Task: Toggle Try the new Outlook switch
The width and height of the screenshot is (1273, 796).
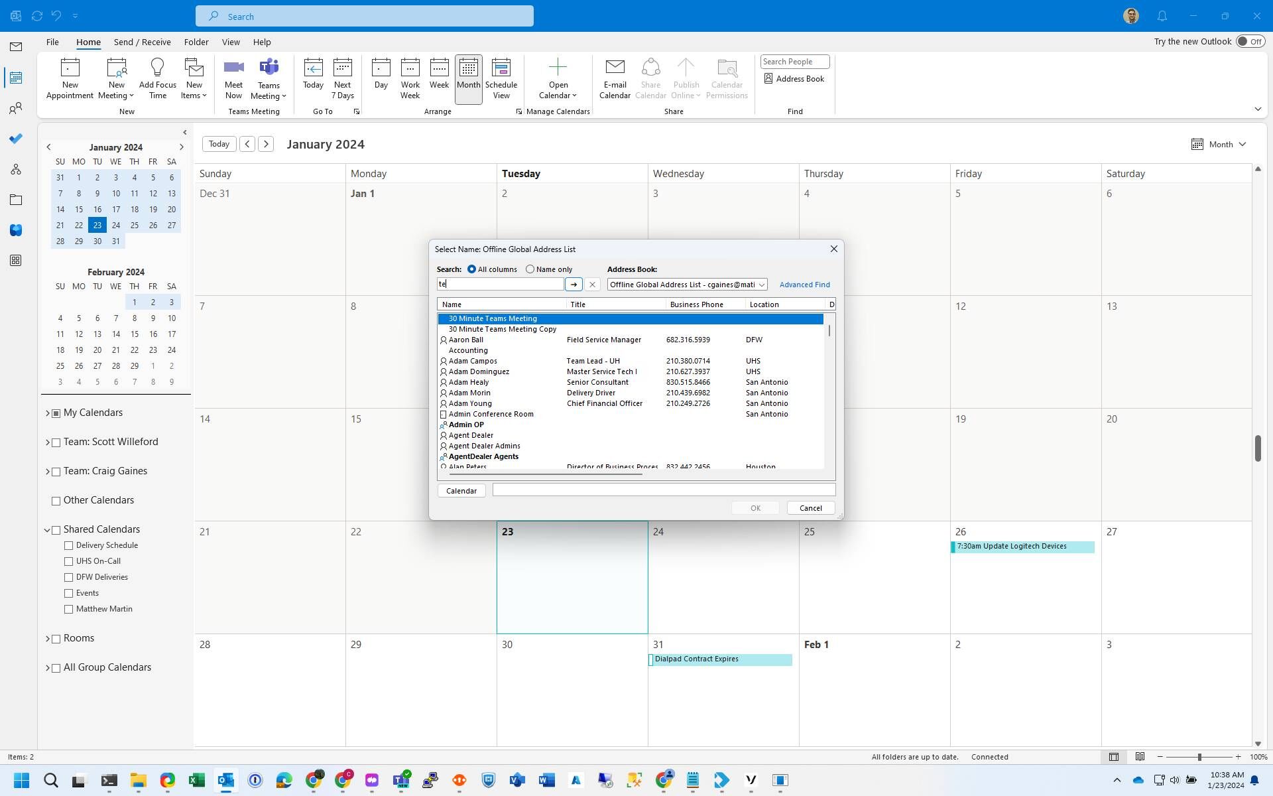Action: [x=1250, y=41]
